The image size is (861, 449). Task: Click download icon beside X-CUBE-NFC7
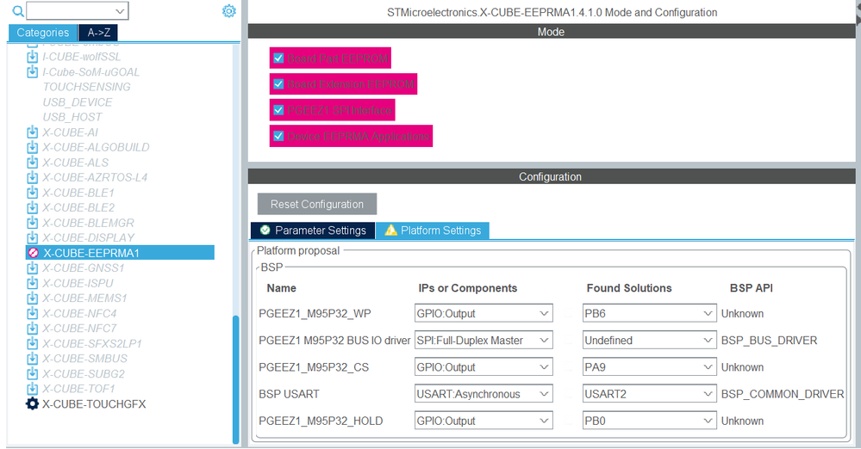pyautogui.click(x=33, y=328)
